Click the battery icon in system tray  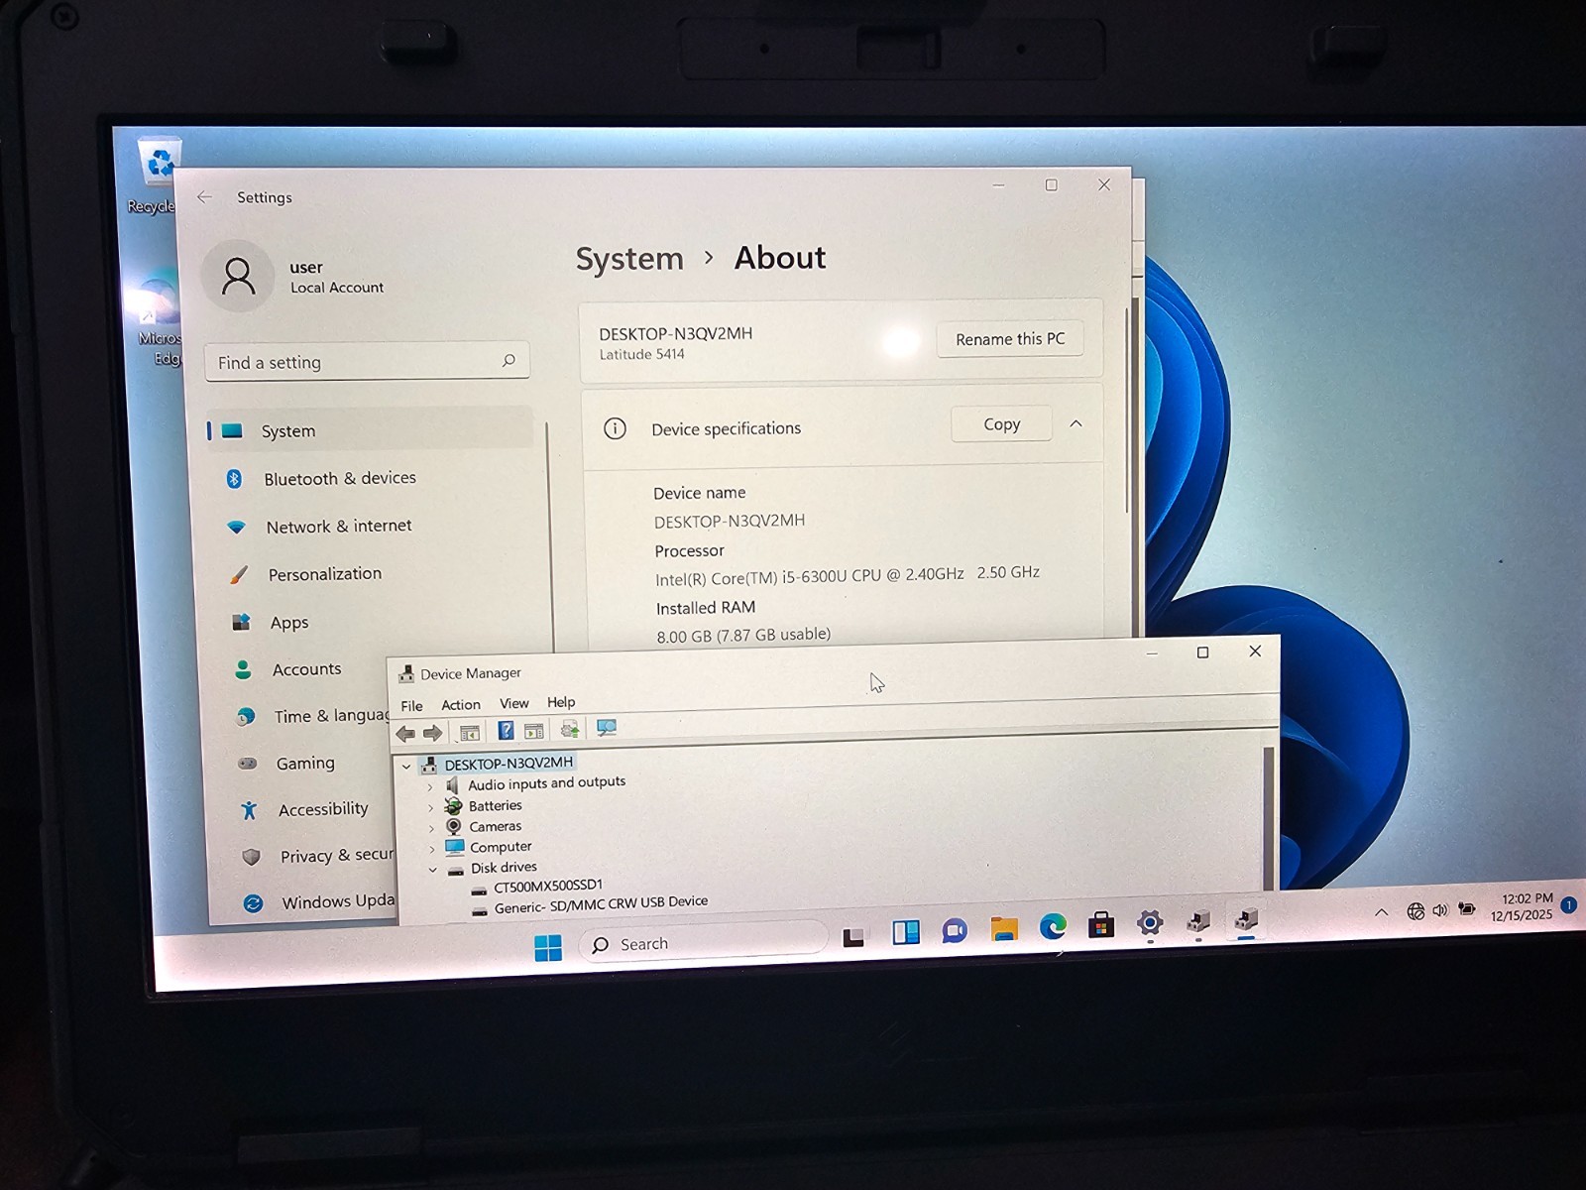coord(1467,909)
